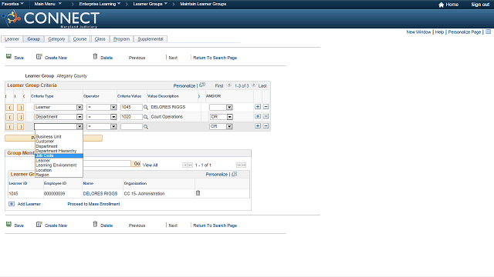Click the bottom Create New icon
Screen dimensions: 494x277
click(x=39, y=224)
